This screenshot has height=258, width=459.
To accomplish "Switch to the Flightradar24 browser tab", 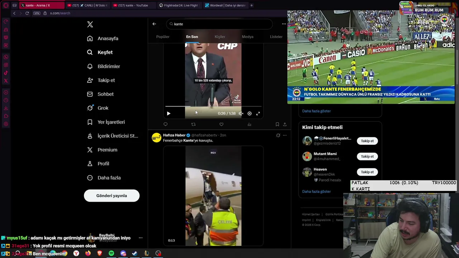I will click(179, 5).
